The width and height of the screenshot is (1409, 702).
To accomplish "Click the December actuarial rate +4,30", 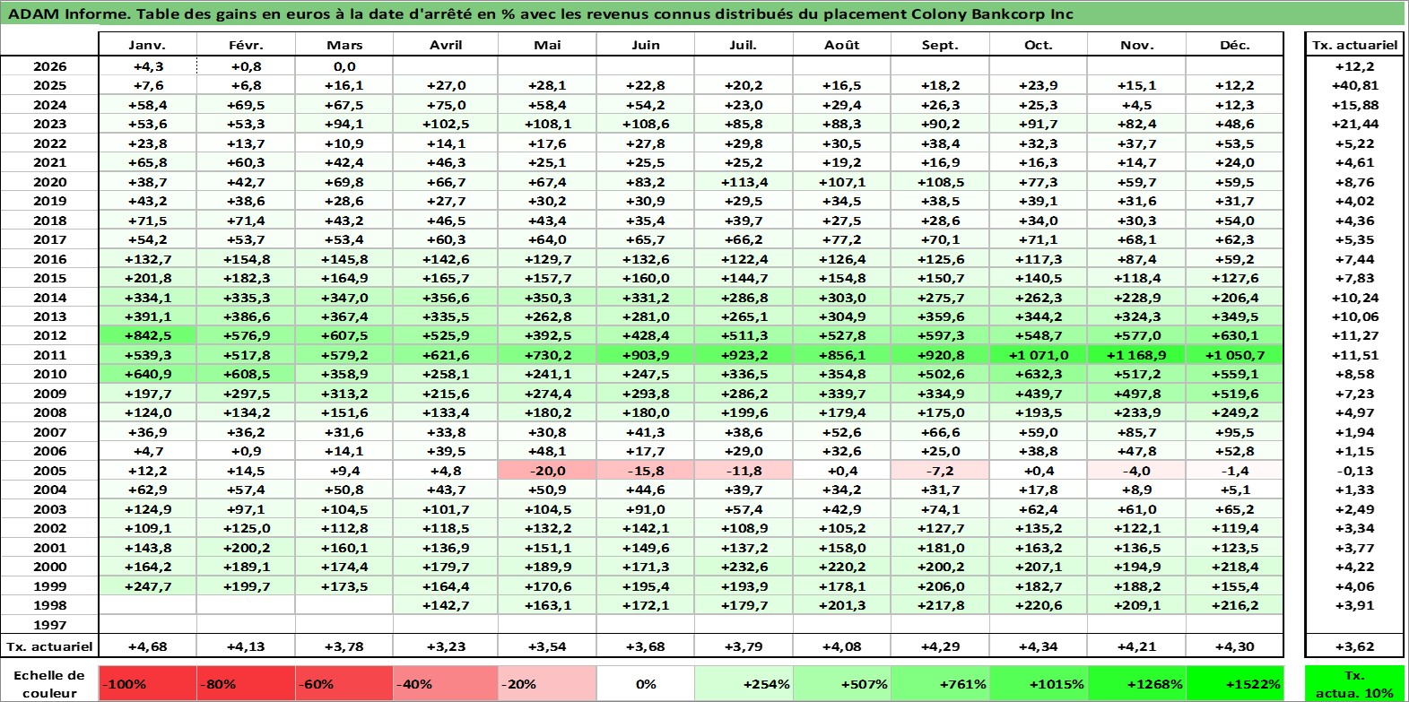I will point(1234,646).
